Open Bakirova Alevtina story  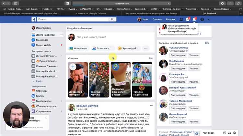(x=99, y=79)
